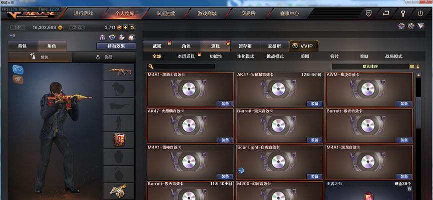Click the return arrow icon
433x200 pixels.
click(386, 13)
